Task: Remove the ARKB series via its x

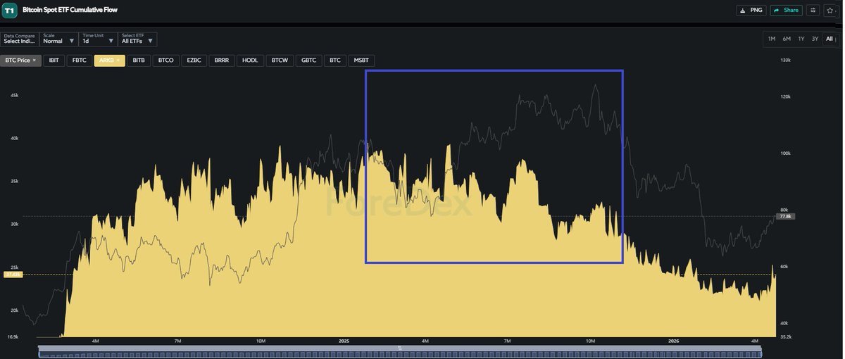Action: click(x=118, y=61)
